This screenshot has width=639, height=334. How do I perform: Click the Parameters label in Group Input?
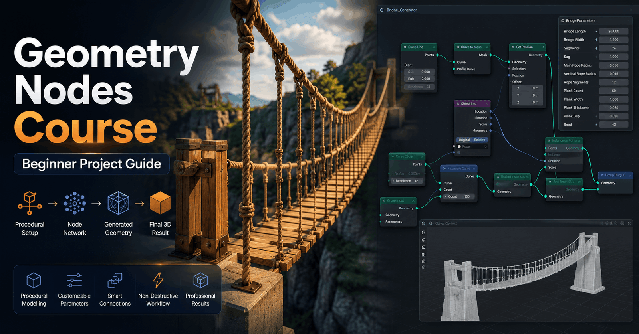click(x=394, y=222)
